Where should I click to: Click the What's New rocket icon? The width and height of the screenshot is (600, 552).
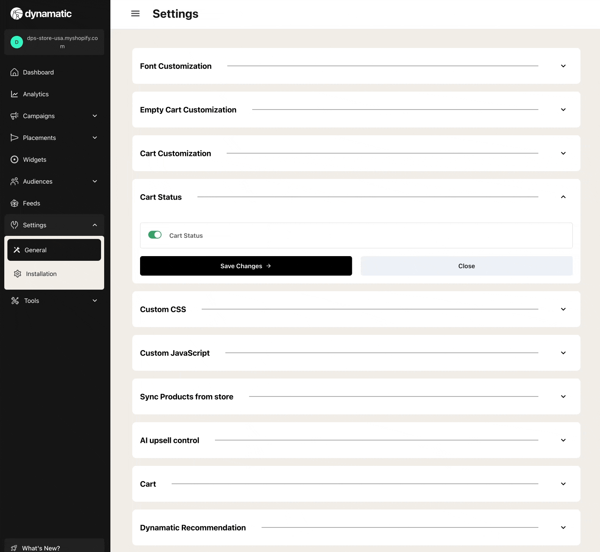point(14,548)
